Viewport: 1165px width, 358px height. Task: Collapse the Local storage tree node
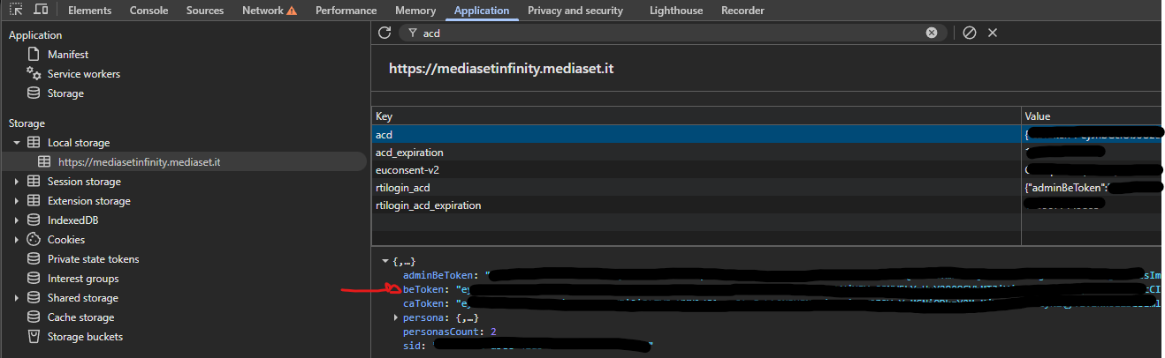tap(16, 143)
